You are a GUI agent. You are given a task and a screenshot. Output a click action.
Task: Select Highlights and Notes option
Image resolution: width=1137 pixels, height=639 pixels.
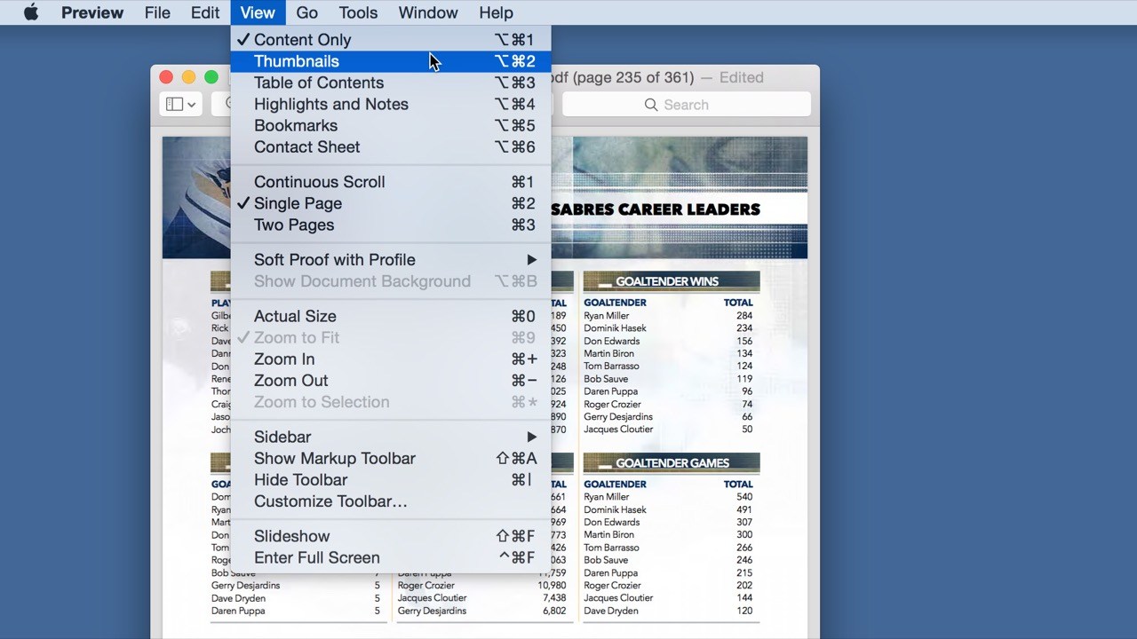(391, 104)
